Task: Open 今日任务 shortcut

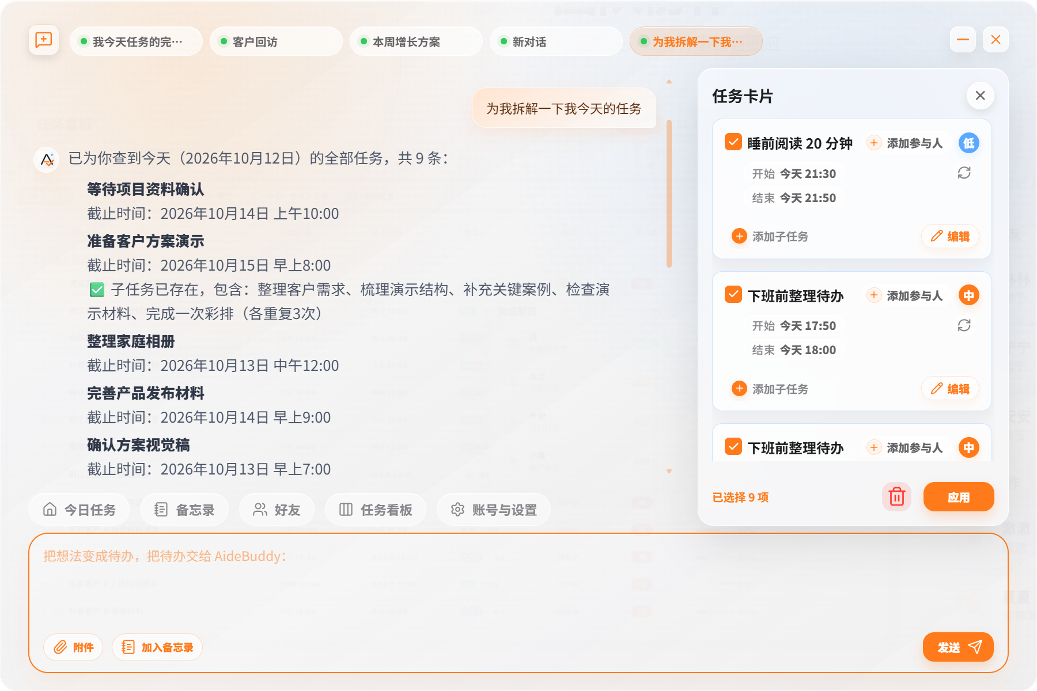Action: pyautogui.click(x=79, y=510)
